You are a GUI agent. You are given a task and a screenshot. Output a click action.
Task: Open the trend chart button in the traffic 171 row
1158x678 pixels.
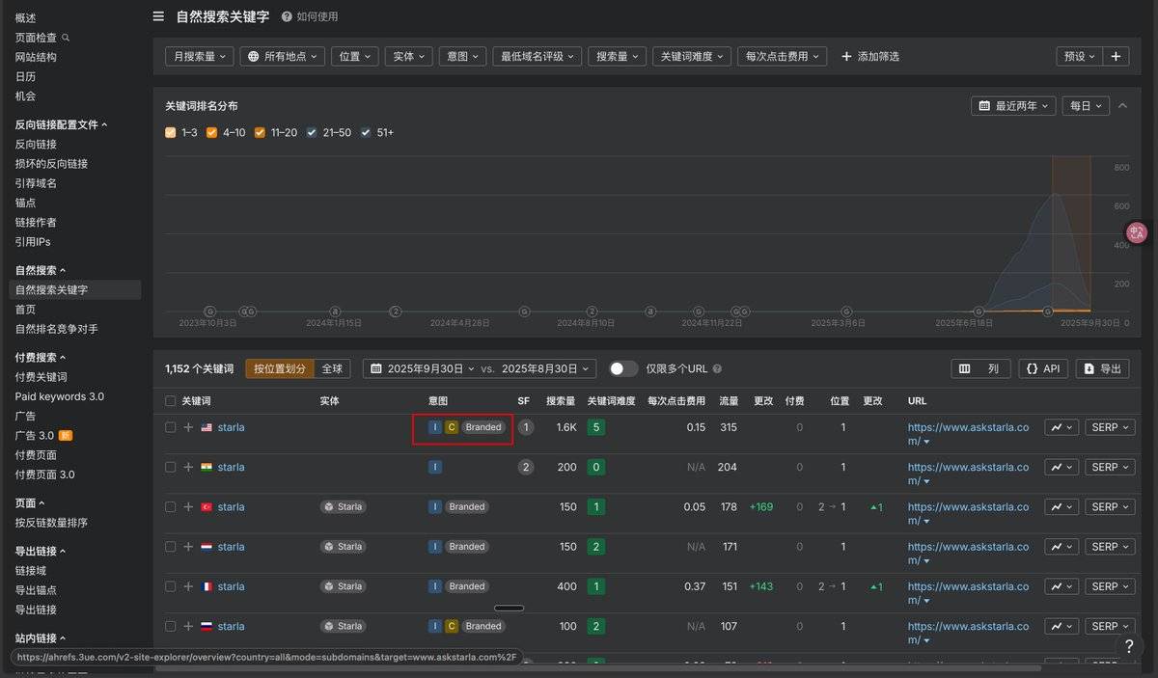coord(1061,547)
